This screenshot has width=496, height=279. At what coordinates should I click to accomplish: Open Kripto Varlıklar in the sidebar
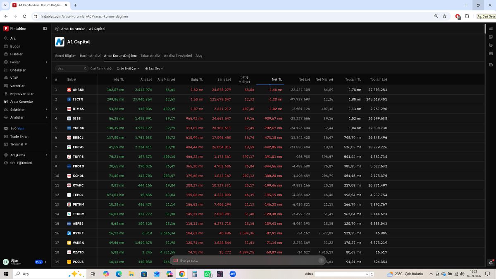tap(22, 94)
